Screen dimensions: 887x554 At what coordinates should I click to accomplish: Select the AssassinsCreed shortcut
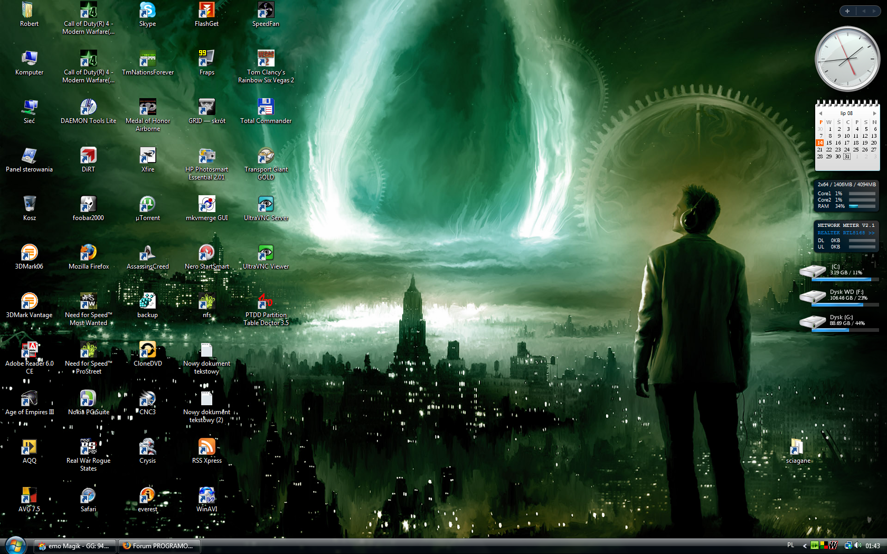[148, 257]
